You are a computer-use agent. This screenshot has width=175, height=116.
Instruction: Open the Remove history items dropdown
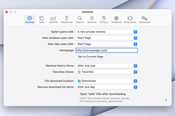(x=107, y=66)
